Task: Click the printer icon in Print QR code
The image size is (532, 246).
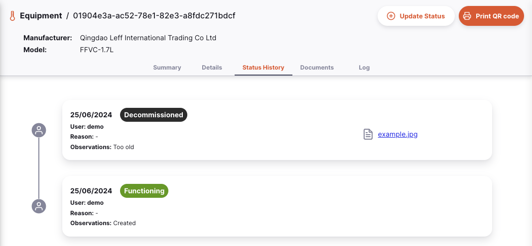Action: coord(467,16)
